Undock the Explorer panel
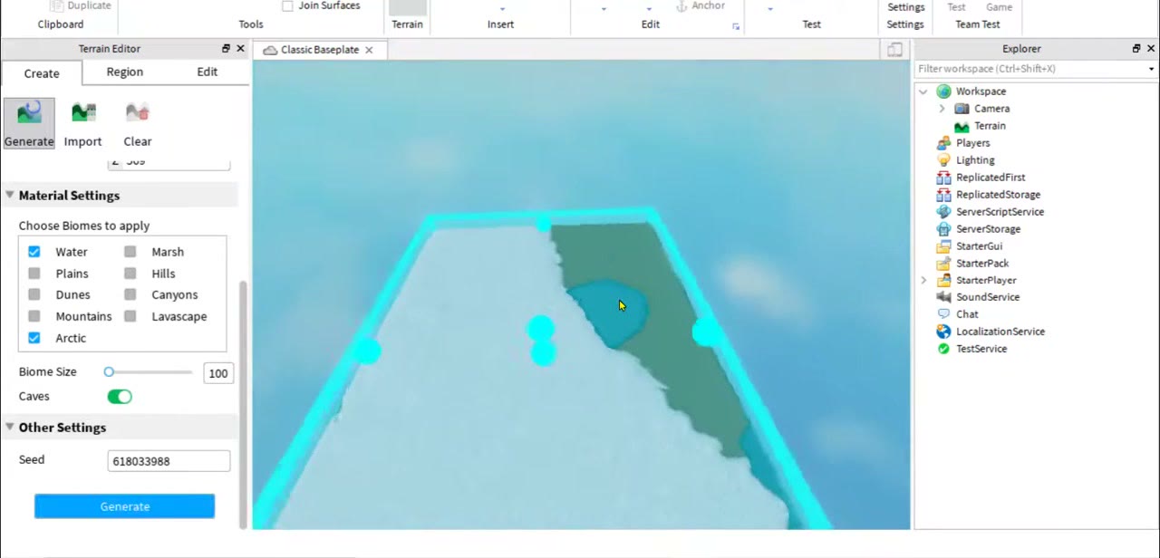The height and width of the screenshot is (558, 1160). [1136, 49]
